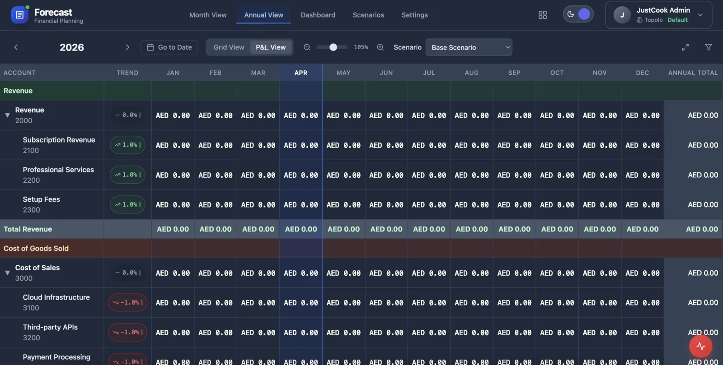Switch to the Month View tab
The width and height of the screenshot is (723, 365).
(x=208, y=15)
